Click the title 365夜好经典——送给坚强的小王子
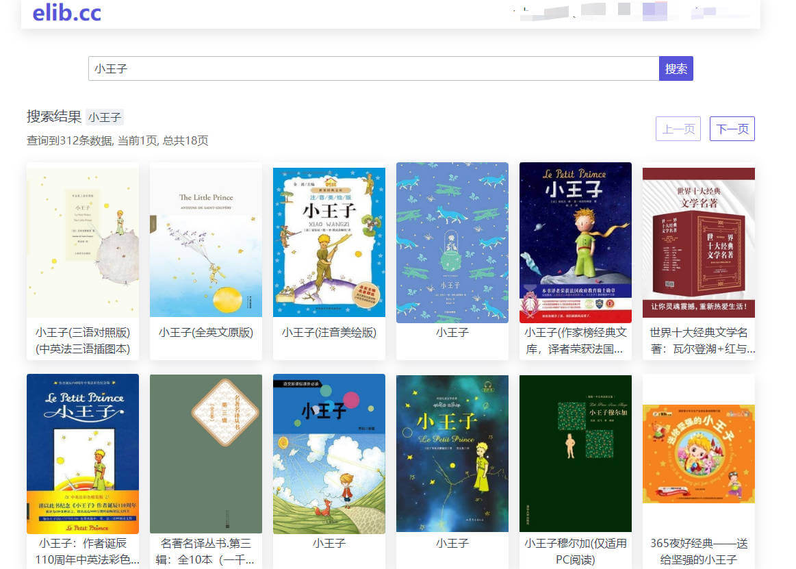Image resolution: width=796 pixels, height=569 pixels. (x=699, y=551)
